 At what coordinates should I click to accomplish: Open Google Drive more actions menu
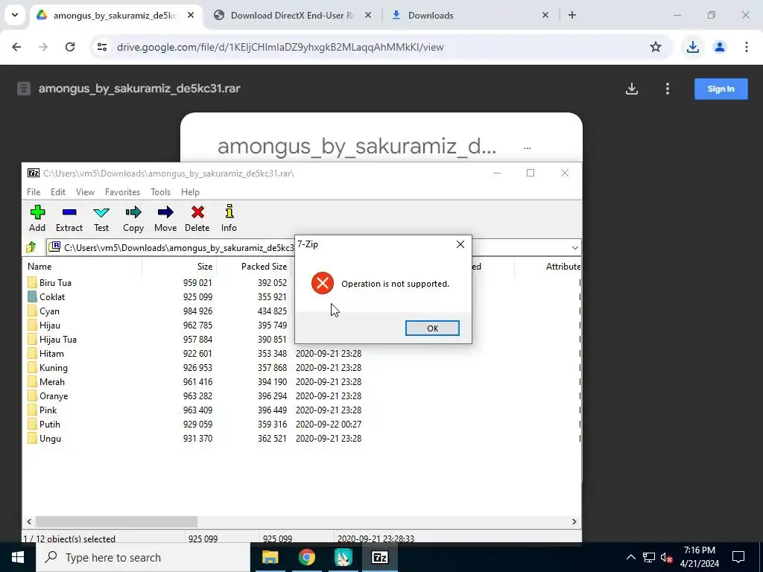tap(668, 89)
